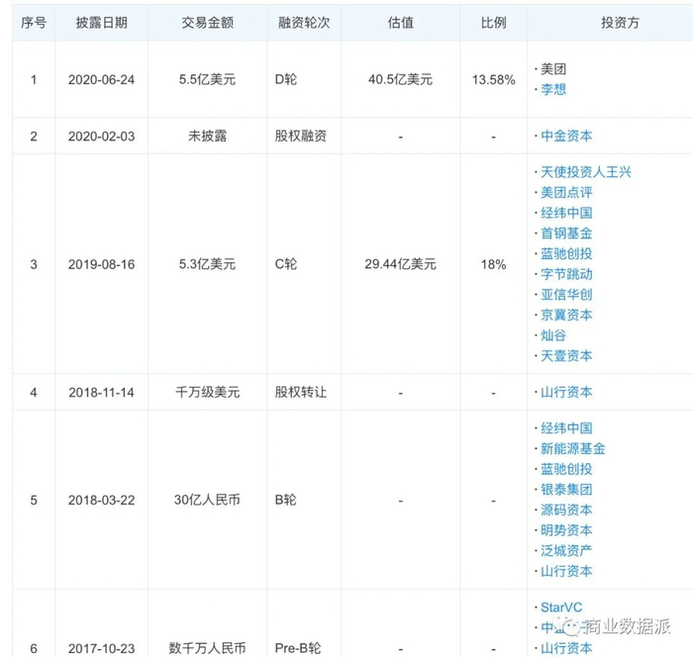Click the 投资方 column header
The width and height of the screenshot is (693, 657).
(x=620, y=23)
